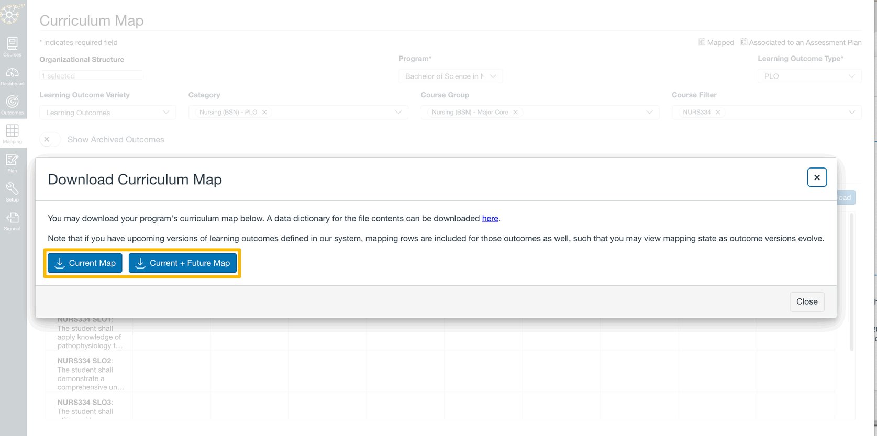Click the Mapped legend icon

click(702, 42)
